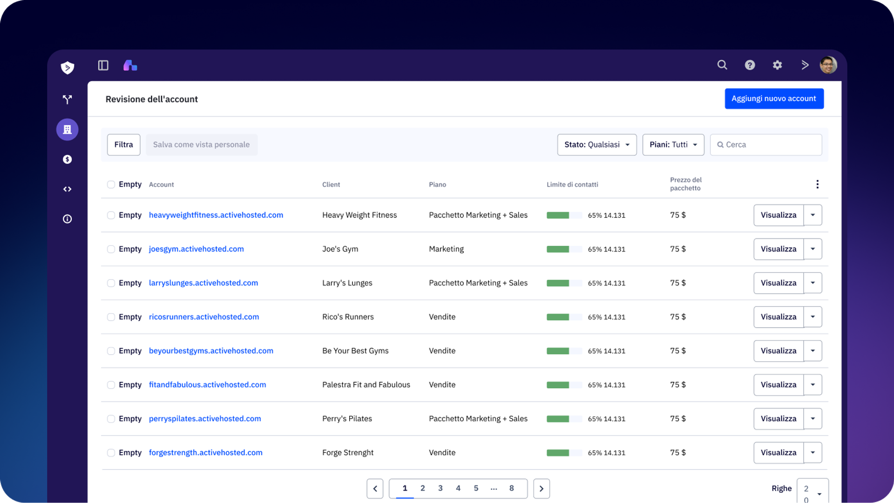Viewport: 894px width, 503px height.
Task: Go to page 3 in pagination
Action: [x=440, y=488]
